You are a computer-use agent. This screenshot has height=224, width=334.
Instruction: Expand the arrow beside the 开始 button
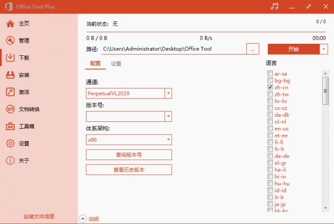point(324,49)
